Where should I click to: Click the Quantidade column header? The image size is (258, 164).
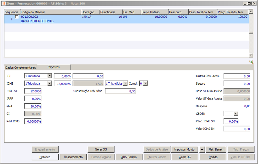pyautogui.click(x=111, y=12)
